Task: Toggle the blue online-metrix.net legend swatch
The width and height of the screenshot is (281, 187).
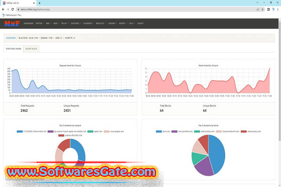Action: click(20, 132)
